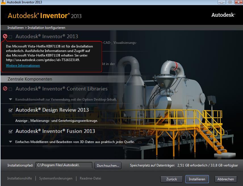Uncheck Autodesk Design Review 2013
The height and width of the screenshot is (186, 243).
[x=11, y=110]
